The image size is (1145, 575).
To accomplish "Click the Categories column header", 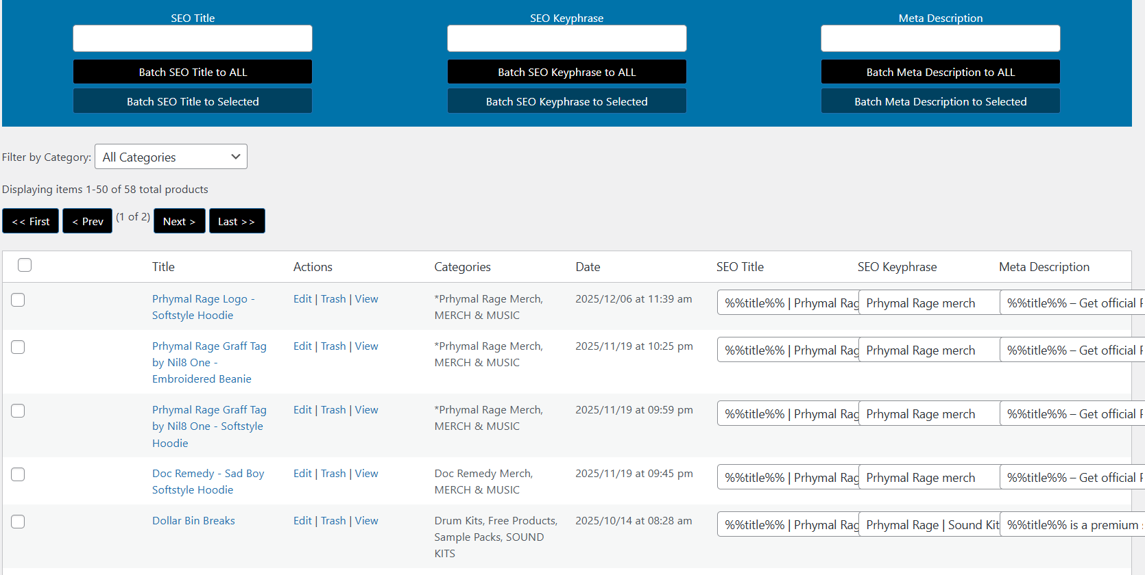I will pos(462,267).
